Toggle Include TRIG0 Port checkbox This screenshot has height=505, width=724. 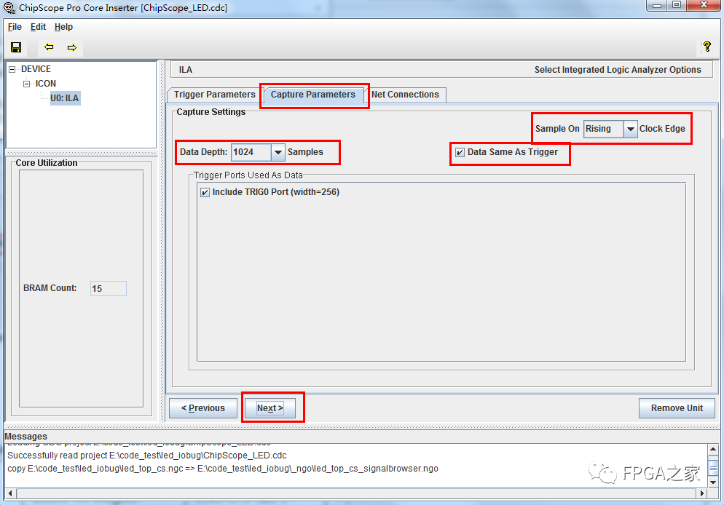click(205, 192)
